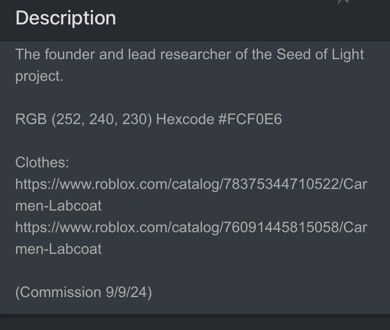Click the RGB (252, 240, 230) value
This screenshot has width=390, height=330.
83,119
